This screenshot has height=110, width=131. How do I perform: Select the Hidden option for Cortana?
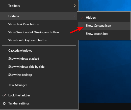[104, 18]
